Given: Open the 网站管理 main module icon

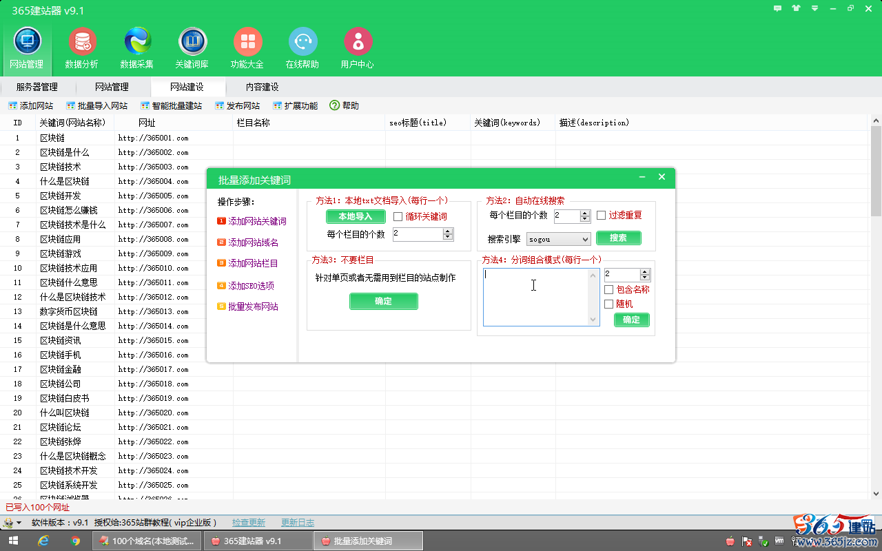Looking at the screenshot, I should tap(27, 48).
